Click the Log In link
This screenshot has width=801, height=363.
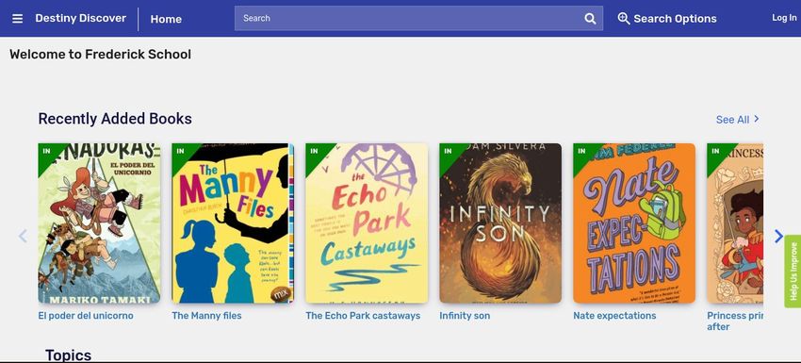click(x=784, y=18)
